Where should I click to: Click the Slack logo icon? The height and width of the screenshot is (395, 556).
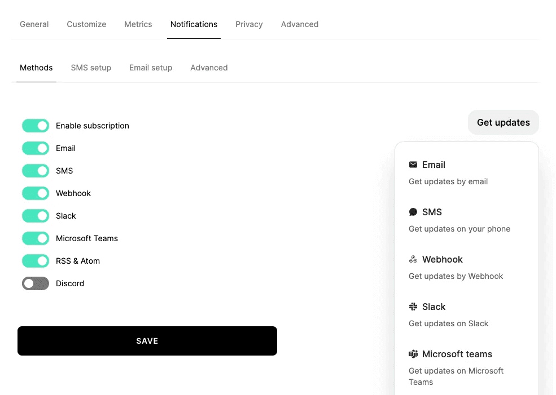click(413, 307)
